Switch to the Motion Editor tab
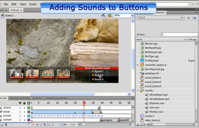Image resolution: width=199 pixels, height=128 pixels. [20, 98]
